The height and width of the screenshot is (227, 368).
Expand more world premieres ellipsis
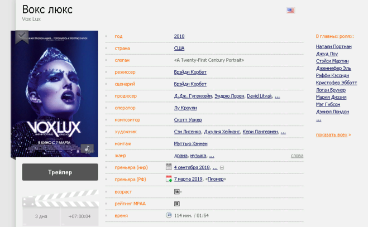[215, 168]
